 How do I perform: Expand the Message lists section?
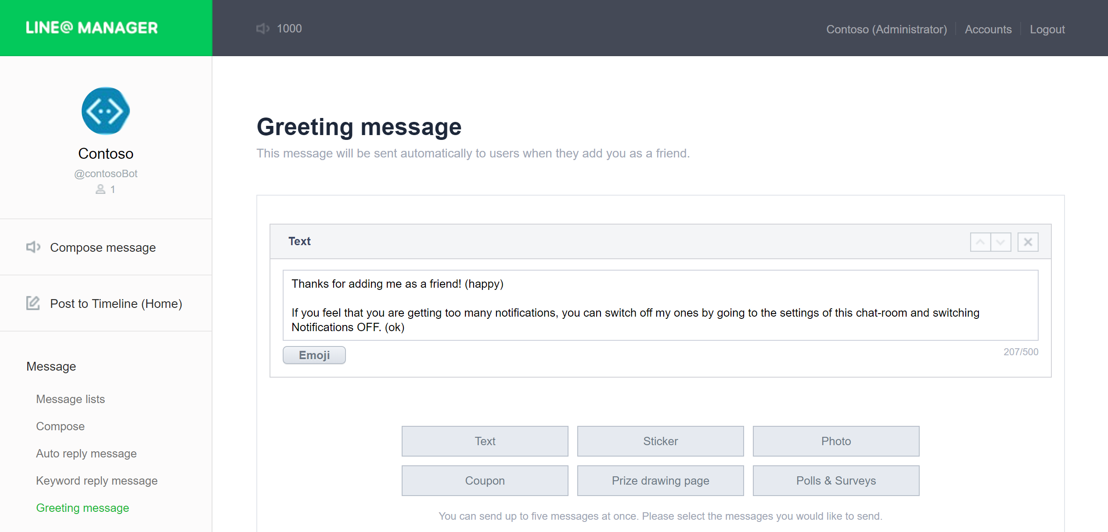click(x=71, y=399)
